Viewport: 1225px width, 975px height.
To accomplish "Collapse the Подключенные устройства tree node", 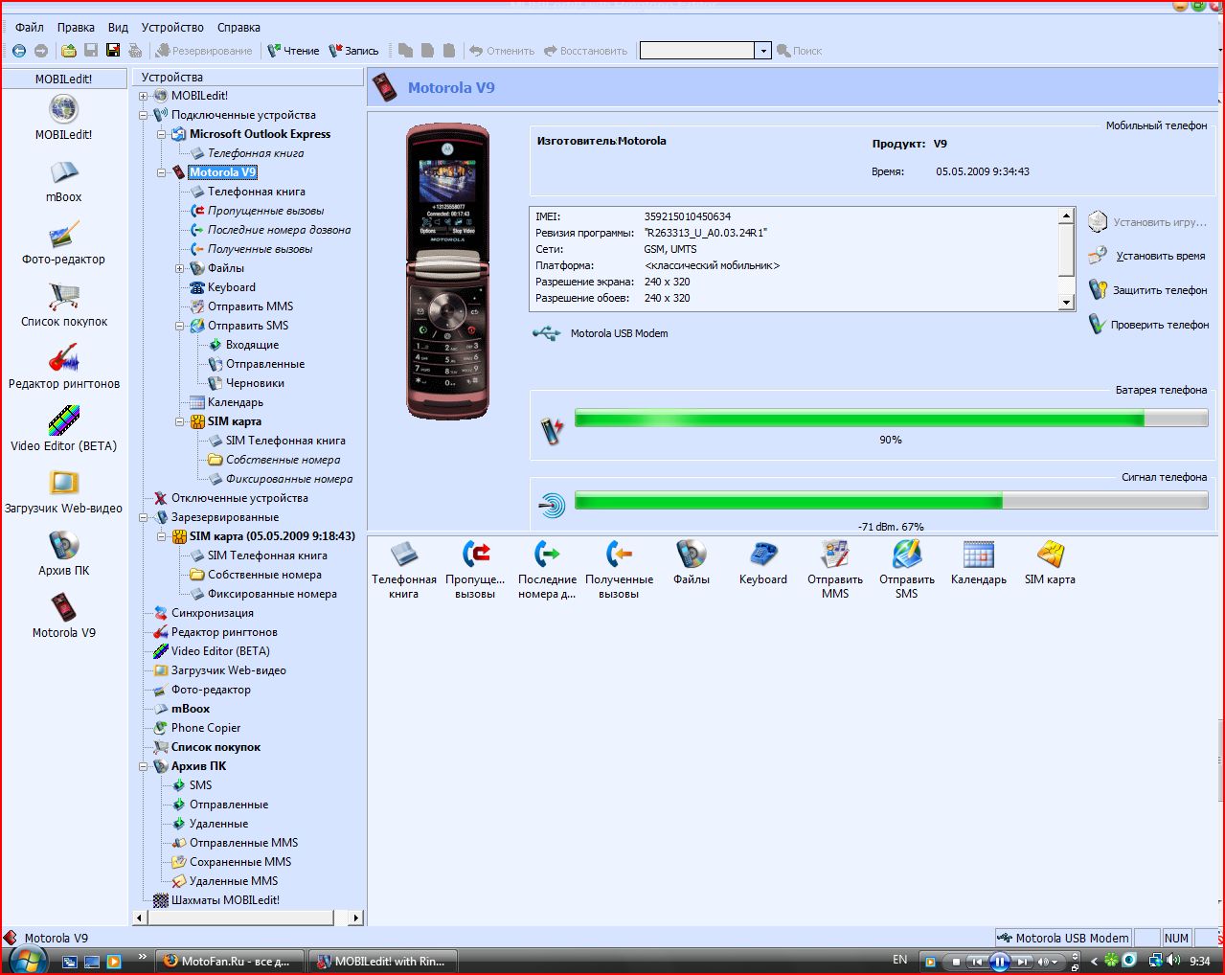I will 144,115.
